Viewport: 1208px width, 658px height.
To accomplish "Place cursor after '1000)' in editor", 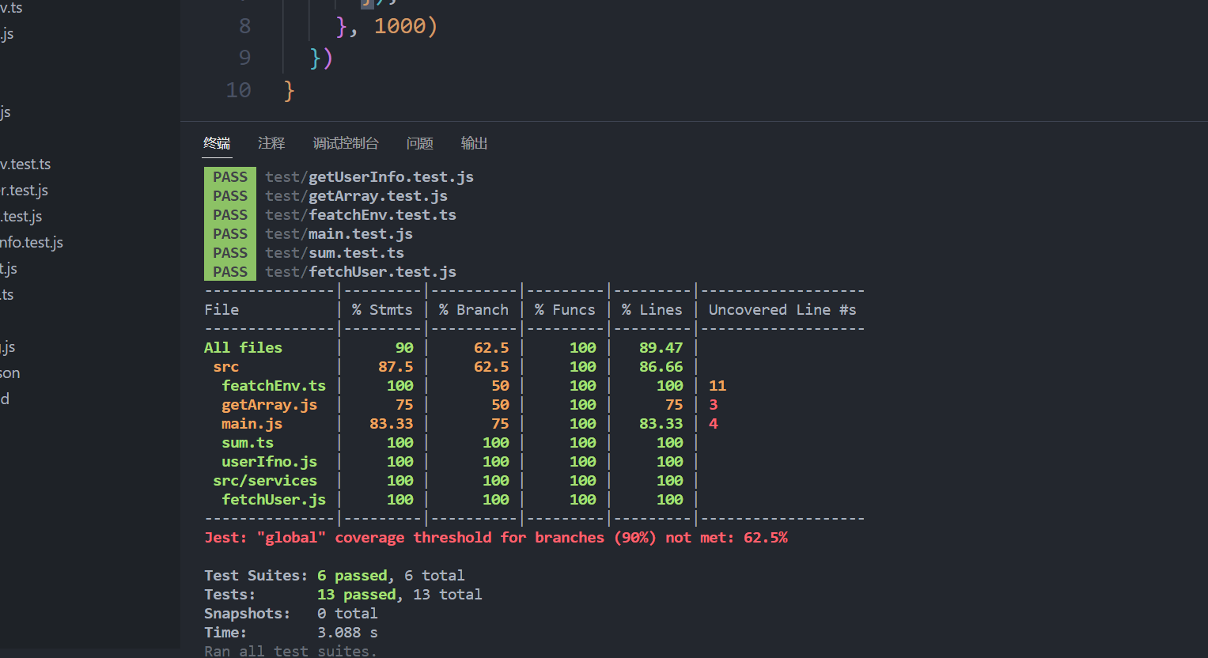I will coord(437,26).
